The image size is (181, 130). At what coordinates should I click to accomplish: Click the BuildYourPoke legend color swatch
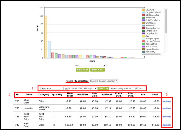point(143,20)
